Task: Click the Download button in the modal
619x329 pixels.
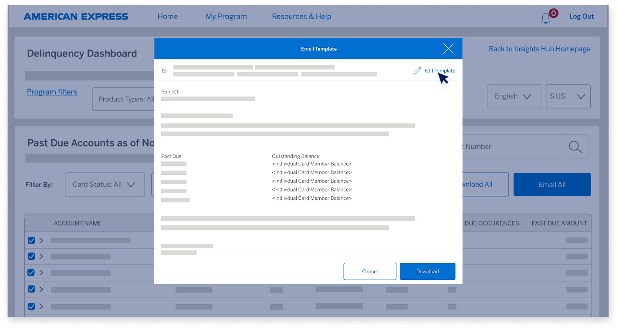Action: pyautogui.click(x=427, y=271)
